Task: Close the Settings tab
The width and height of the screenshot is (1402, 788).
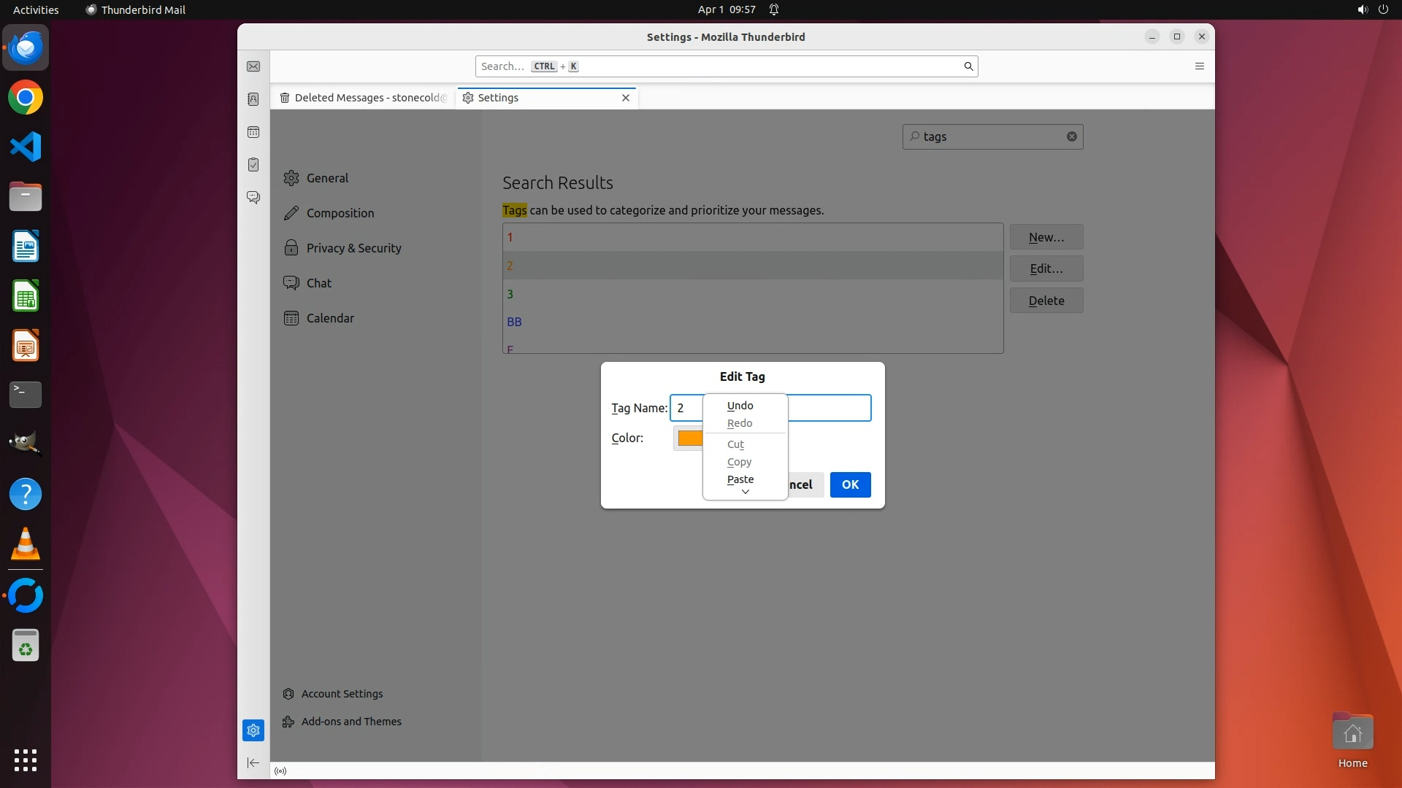Action: pos(626,98)
